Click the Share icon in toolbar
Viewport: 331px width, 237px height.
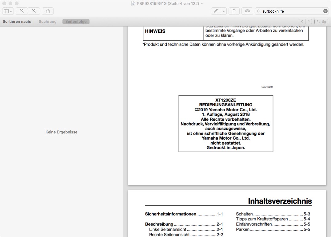[x=48, y=11]
